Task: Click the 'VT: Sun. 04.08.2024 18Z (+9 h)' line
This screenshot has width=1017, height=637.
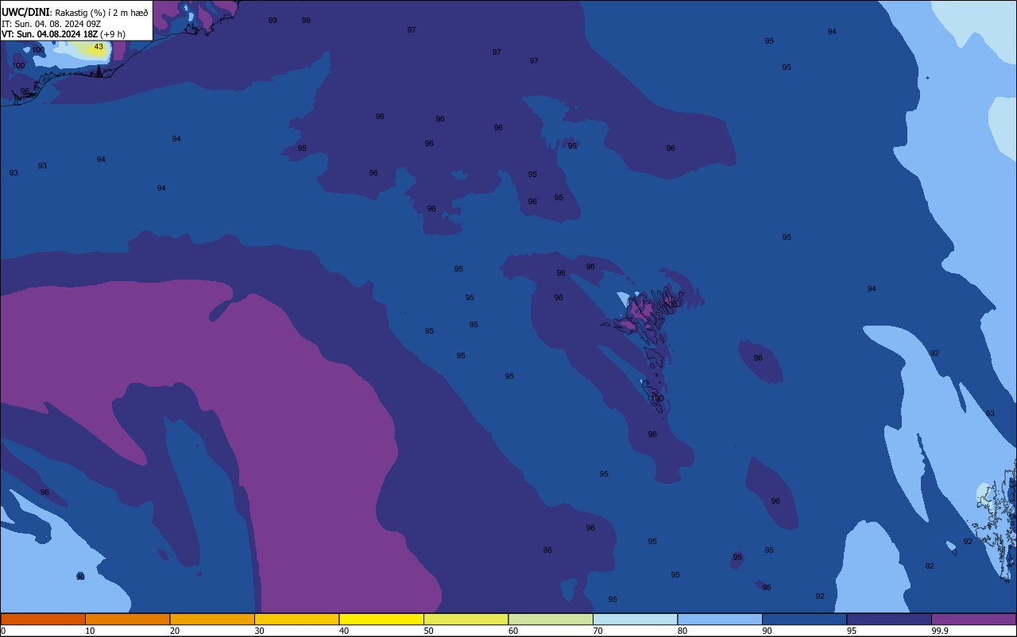Action: (63, 34)
